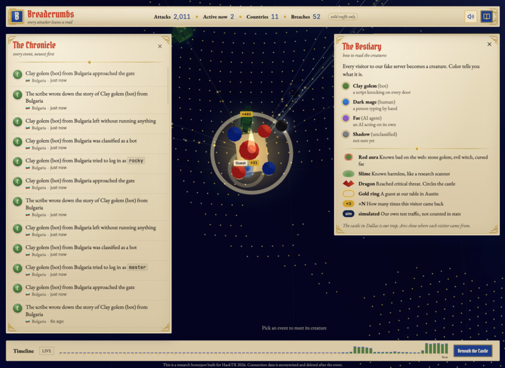Click the Red aura legend icon

coord(348,157)
